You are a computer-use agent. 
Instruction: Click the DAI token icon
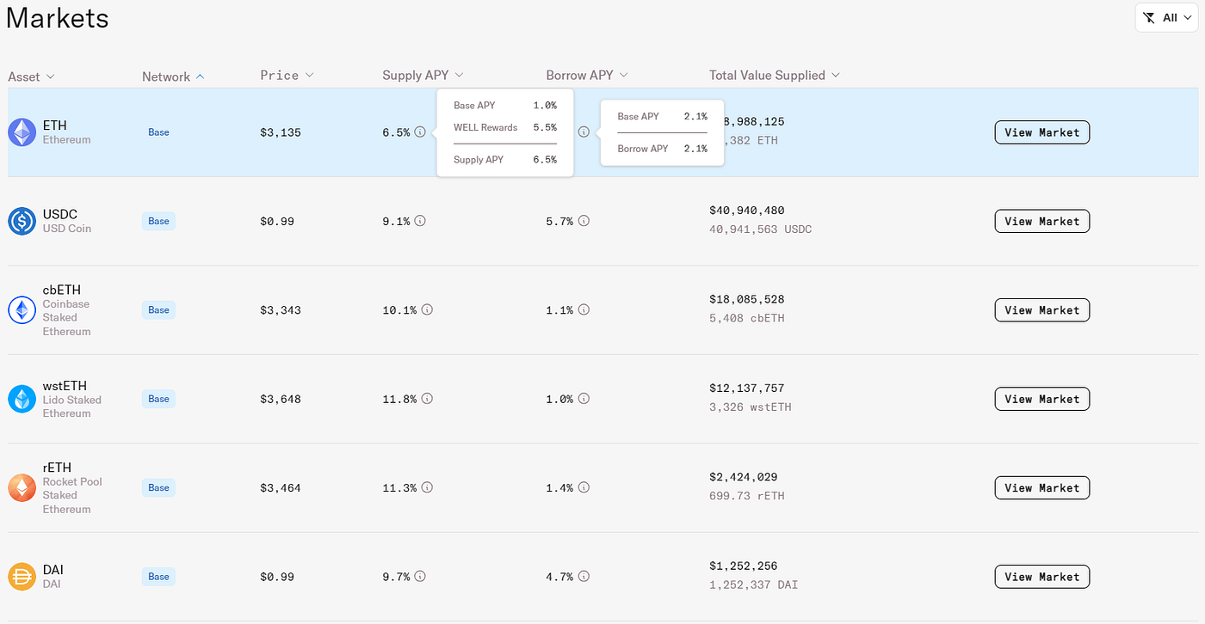coord(21,576)
